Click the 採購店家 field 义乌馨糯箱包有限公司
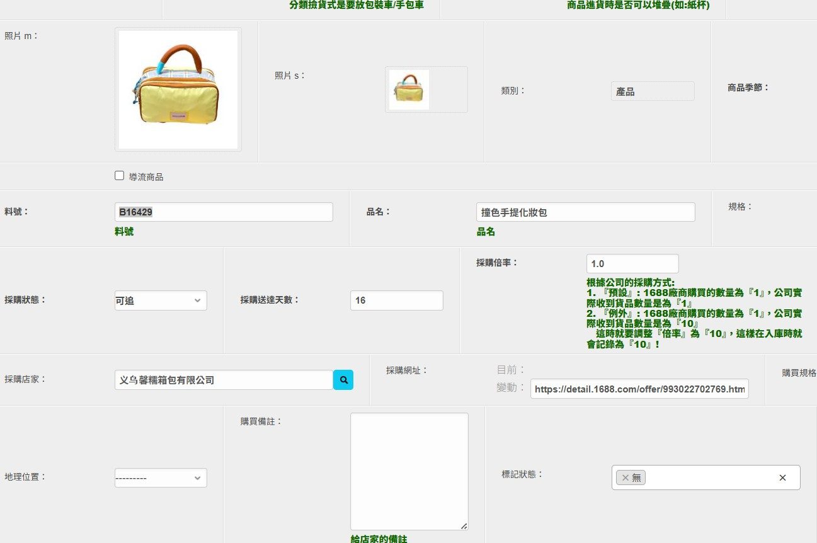817x543 pixels. pyautogui.click(x=224, y=380)
